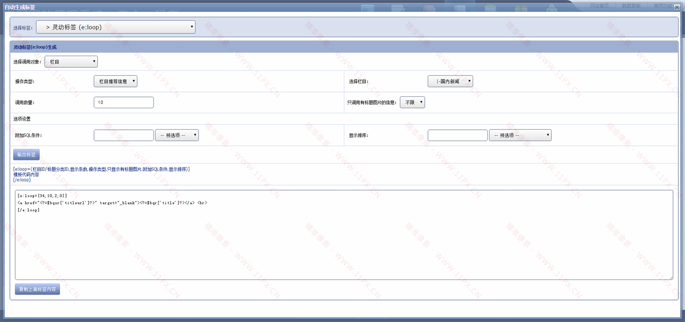Screen dimensions: 685x322
Task: Open the 预选项 dropdown beside 显示排序
Action: tap(520, 135)
